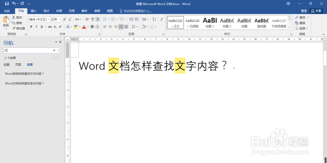327x163 pixels.
Task: Open the bullet list dropdown arrow
Action: click(x=109, y=19)
